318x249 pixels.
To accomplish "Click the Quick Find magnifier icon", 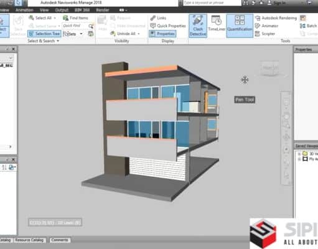I will click(91, 26).
